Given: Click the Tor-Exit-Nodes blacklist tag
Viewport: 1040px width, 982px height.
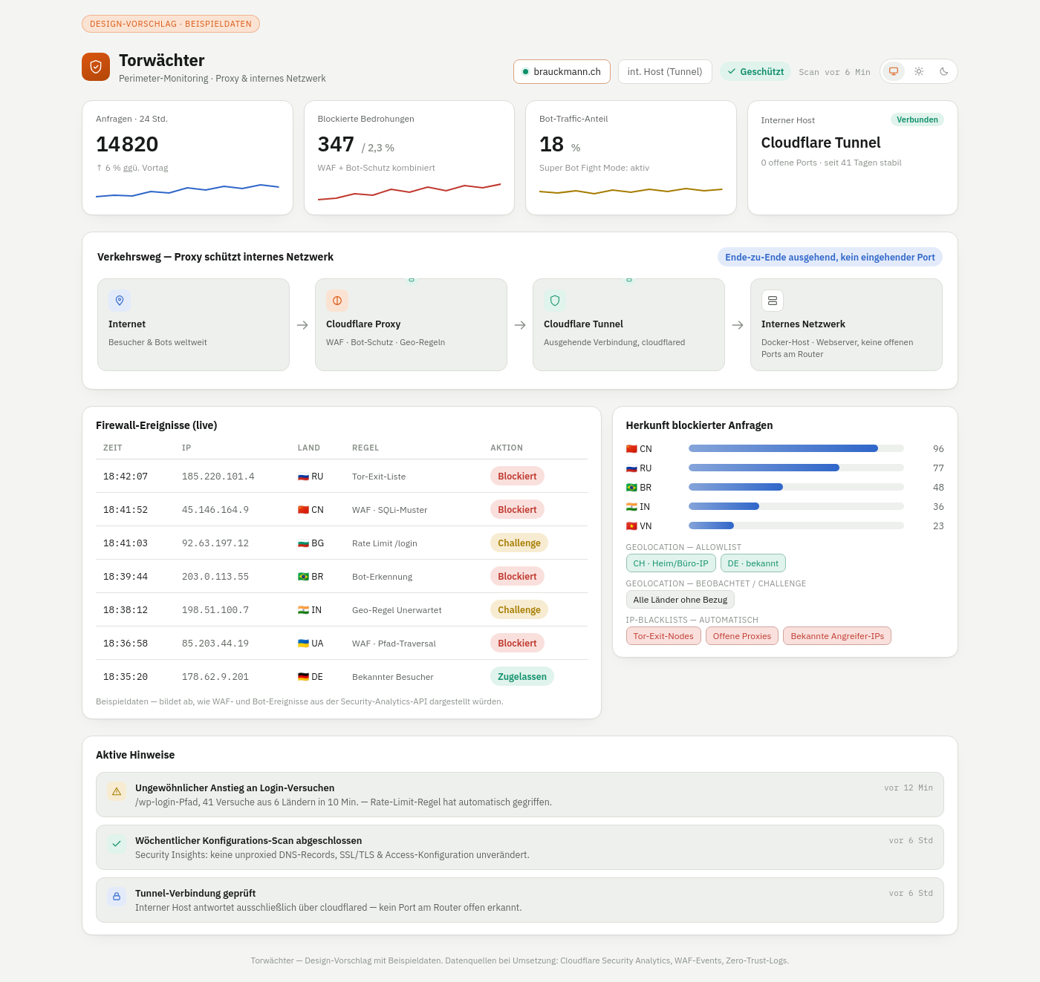Looking at the screenshot, I should (x=663, y=636).
